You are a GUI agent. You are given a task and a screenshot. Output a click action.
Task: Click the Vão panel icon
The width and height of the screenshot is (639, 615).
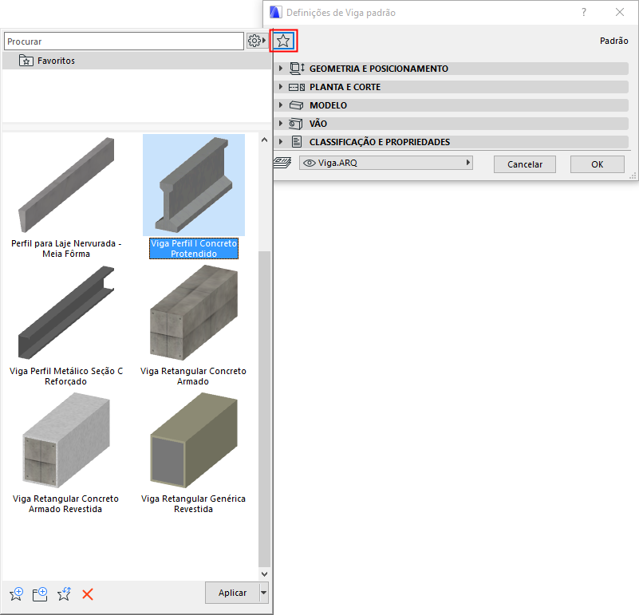pyautogui.click(x=296, y=124)
